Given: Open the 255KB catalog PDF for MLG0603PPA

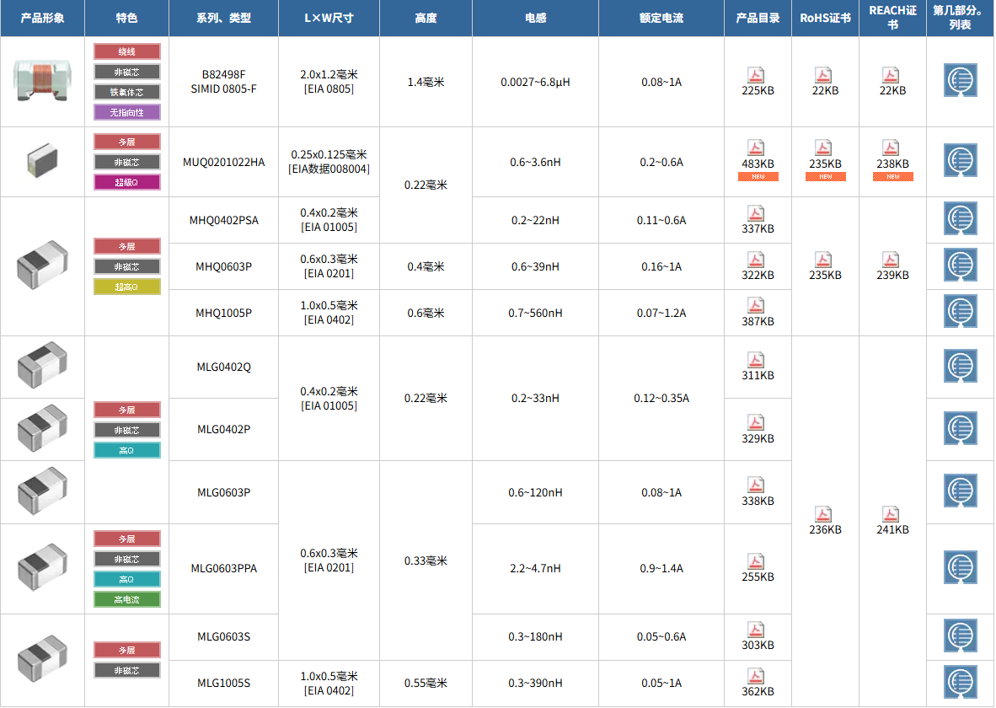Looking at the screenshot, I should pyautogui.click(x=756, y=562).
